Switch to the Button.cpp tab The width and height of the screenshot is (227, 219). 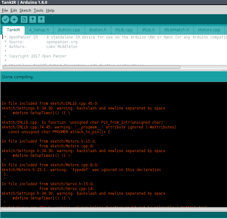(69, 30)
